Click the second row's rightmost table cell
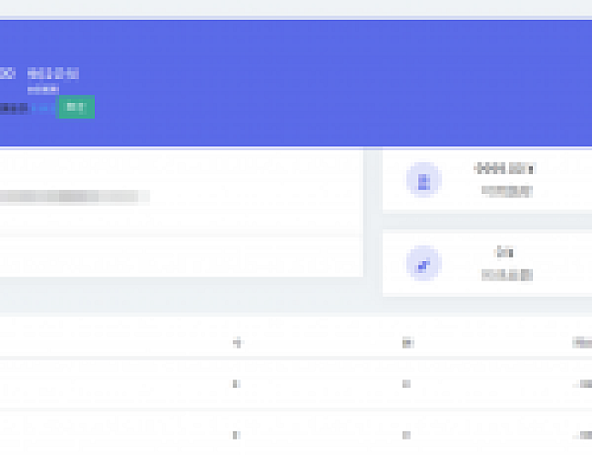The height and width of the screenshot is (455, 592). click(581, 435)
